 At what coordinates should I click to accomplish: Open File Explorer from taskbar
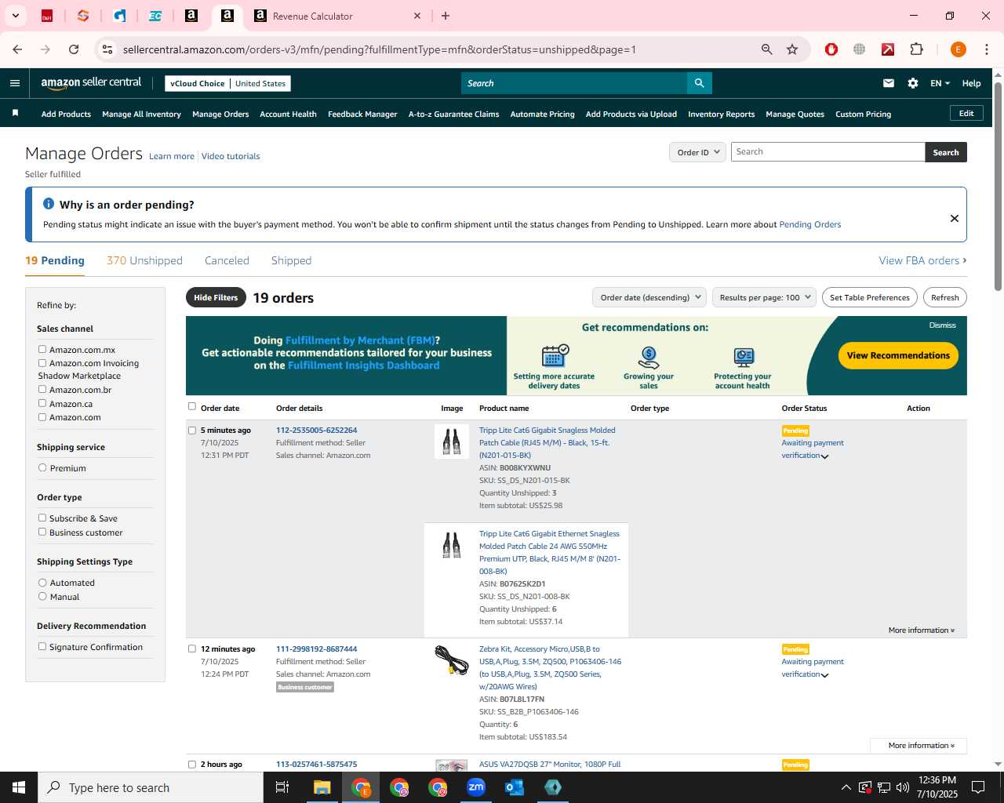point(322,787)
